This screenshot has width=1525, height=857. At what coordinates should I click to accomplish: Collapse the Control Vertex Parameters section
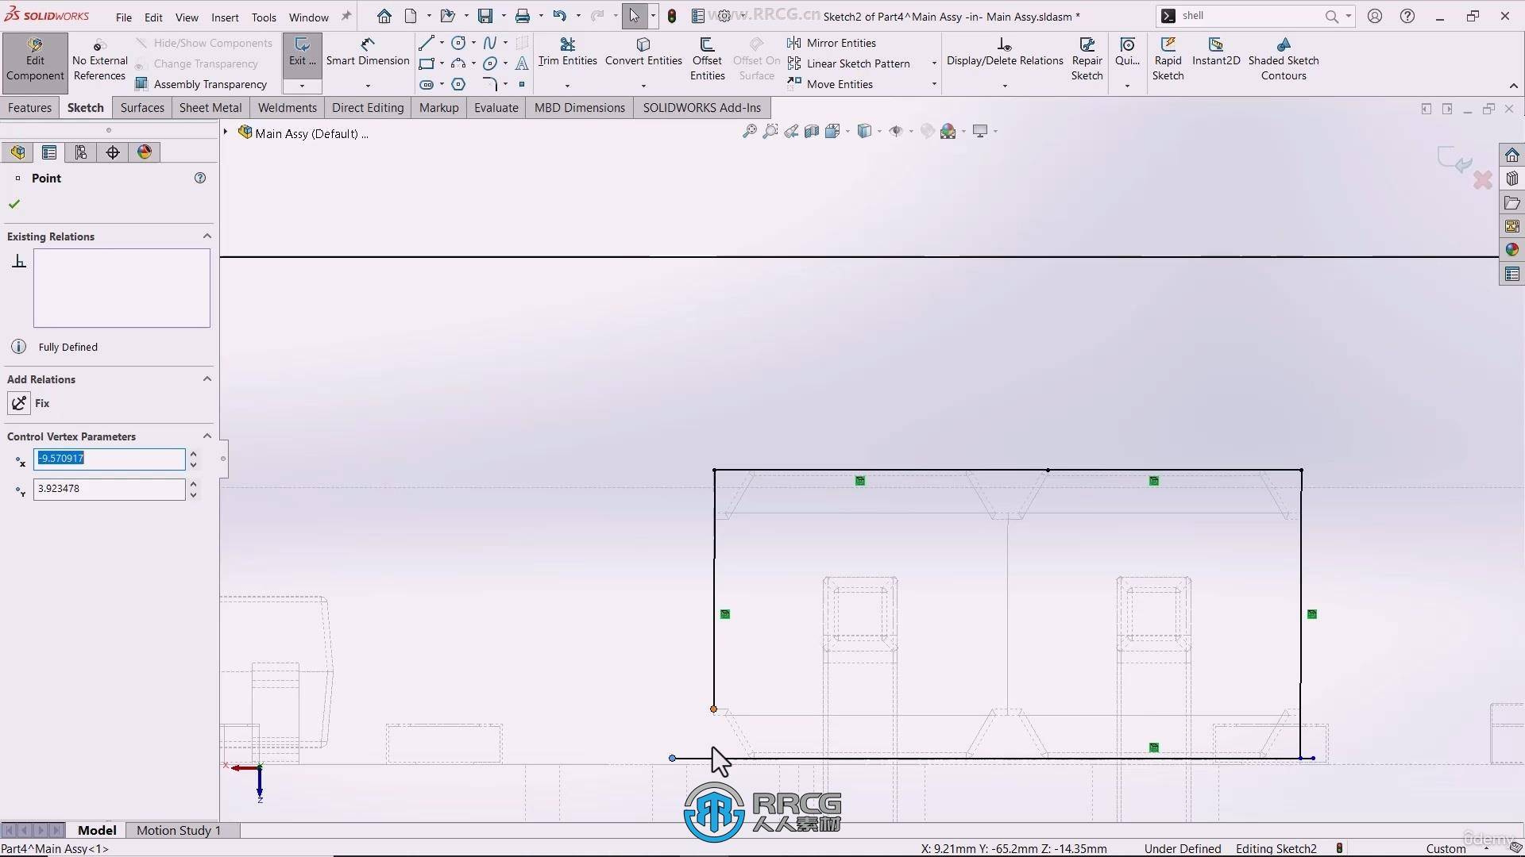207,436
